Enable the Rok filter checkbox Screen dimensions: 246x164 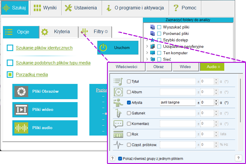[x=129, y=134]
